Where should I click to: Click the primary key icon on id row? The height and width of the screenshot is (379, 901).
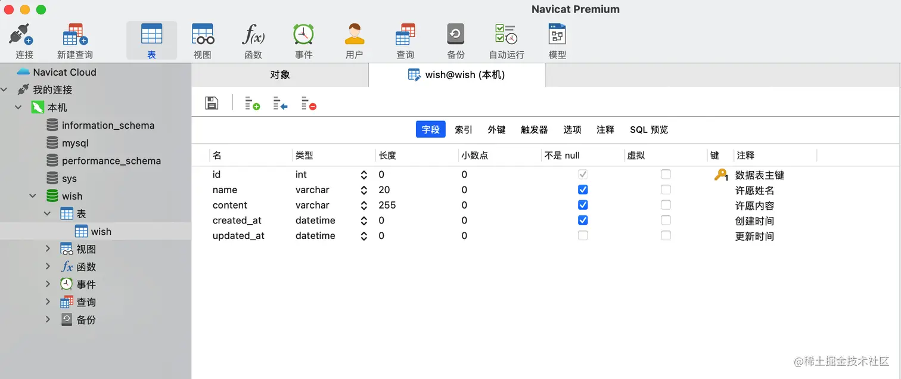coord(721,175)
